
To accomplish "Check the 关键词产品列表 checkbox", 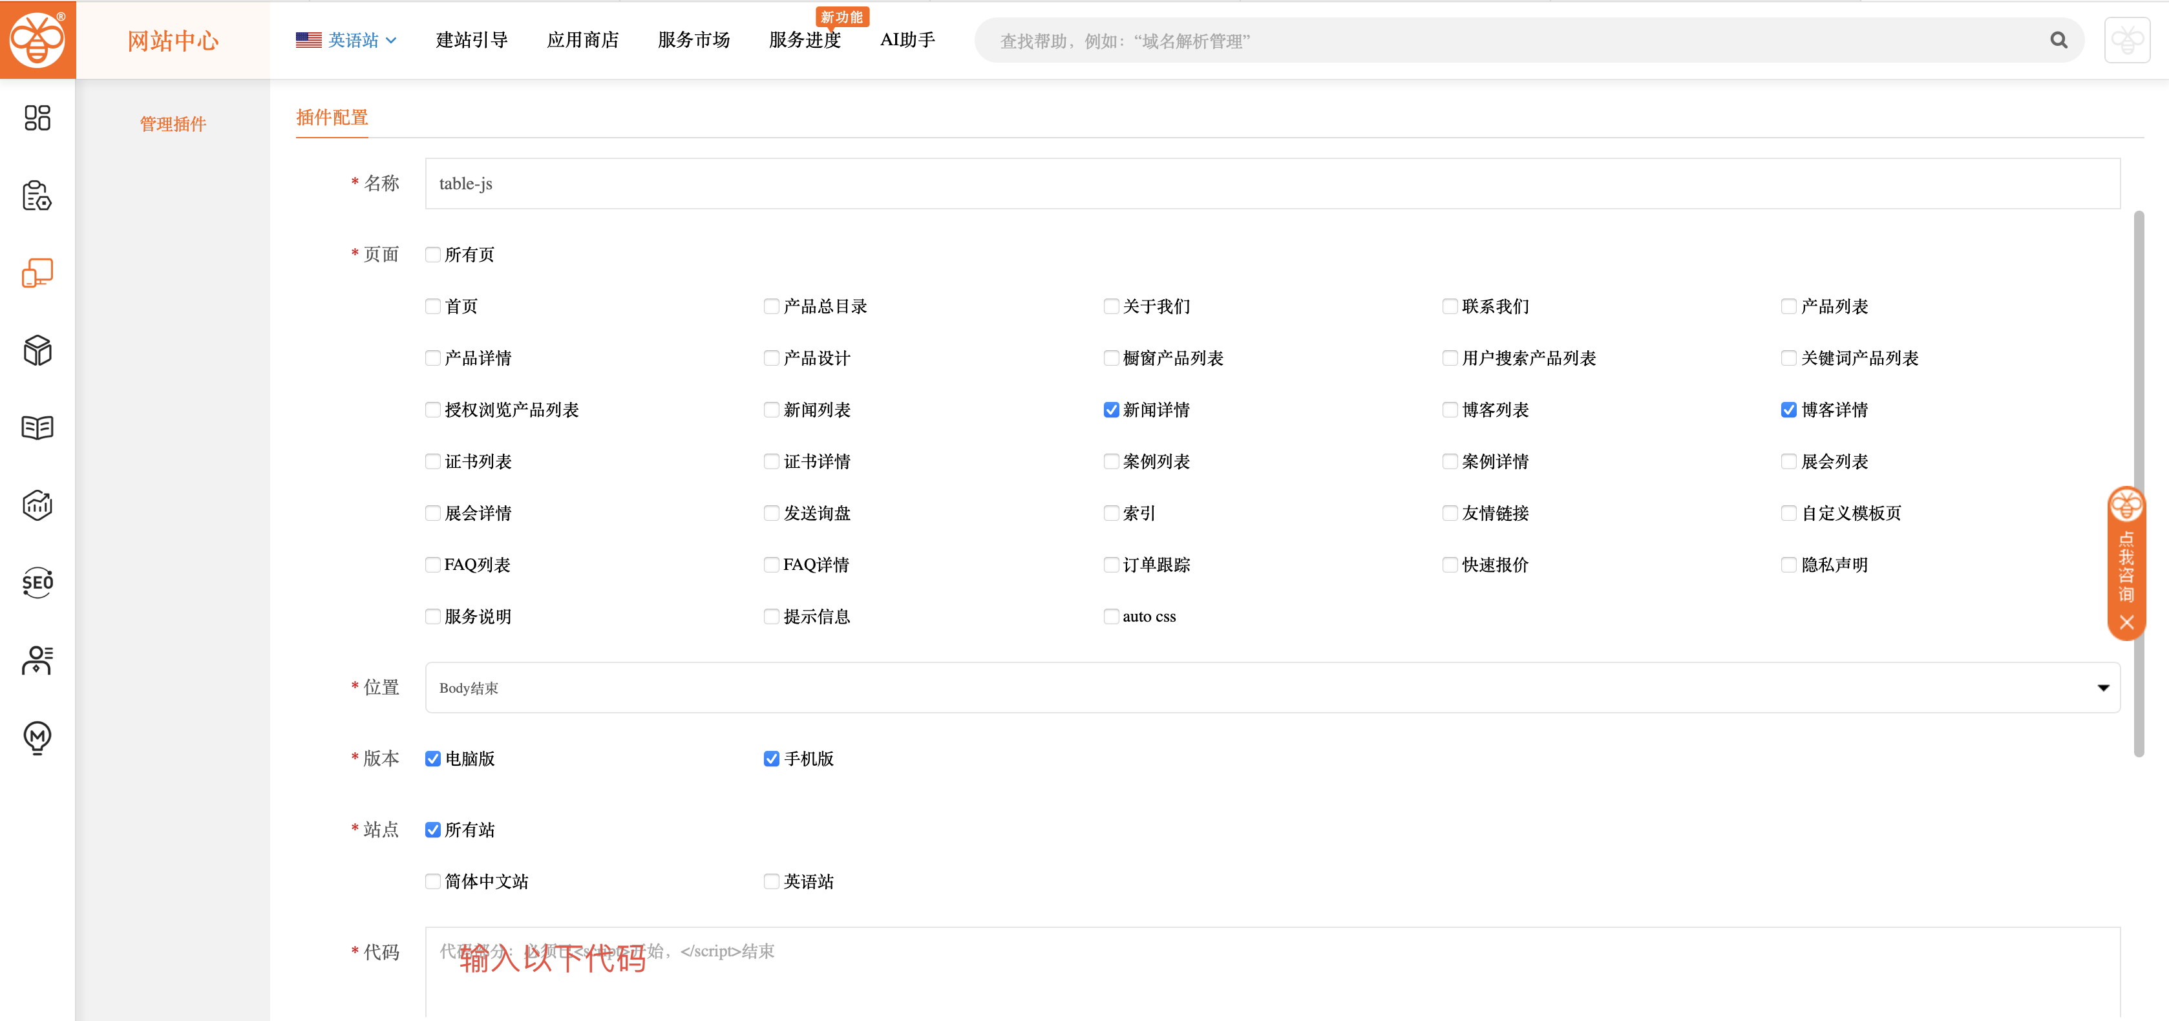I will pos(1789,359).
